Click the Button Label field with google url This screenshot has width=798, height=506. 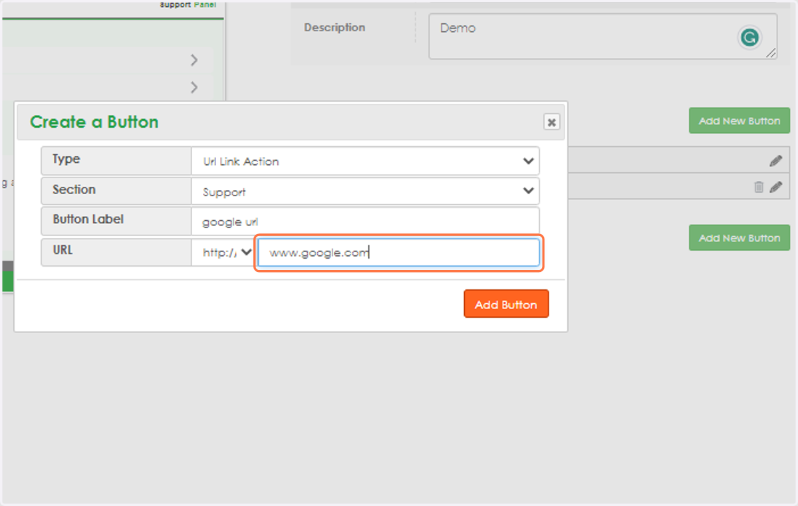pos(365,221)
